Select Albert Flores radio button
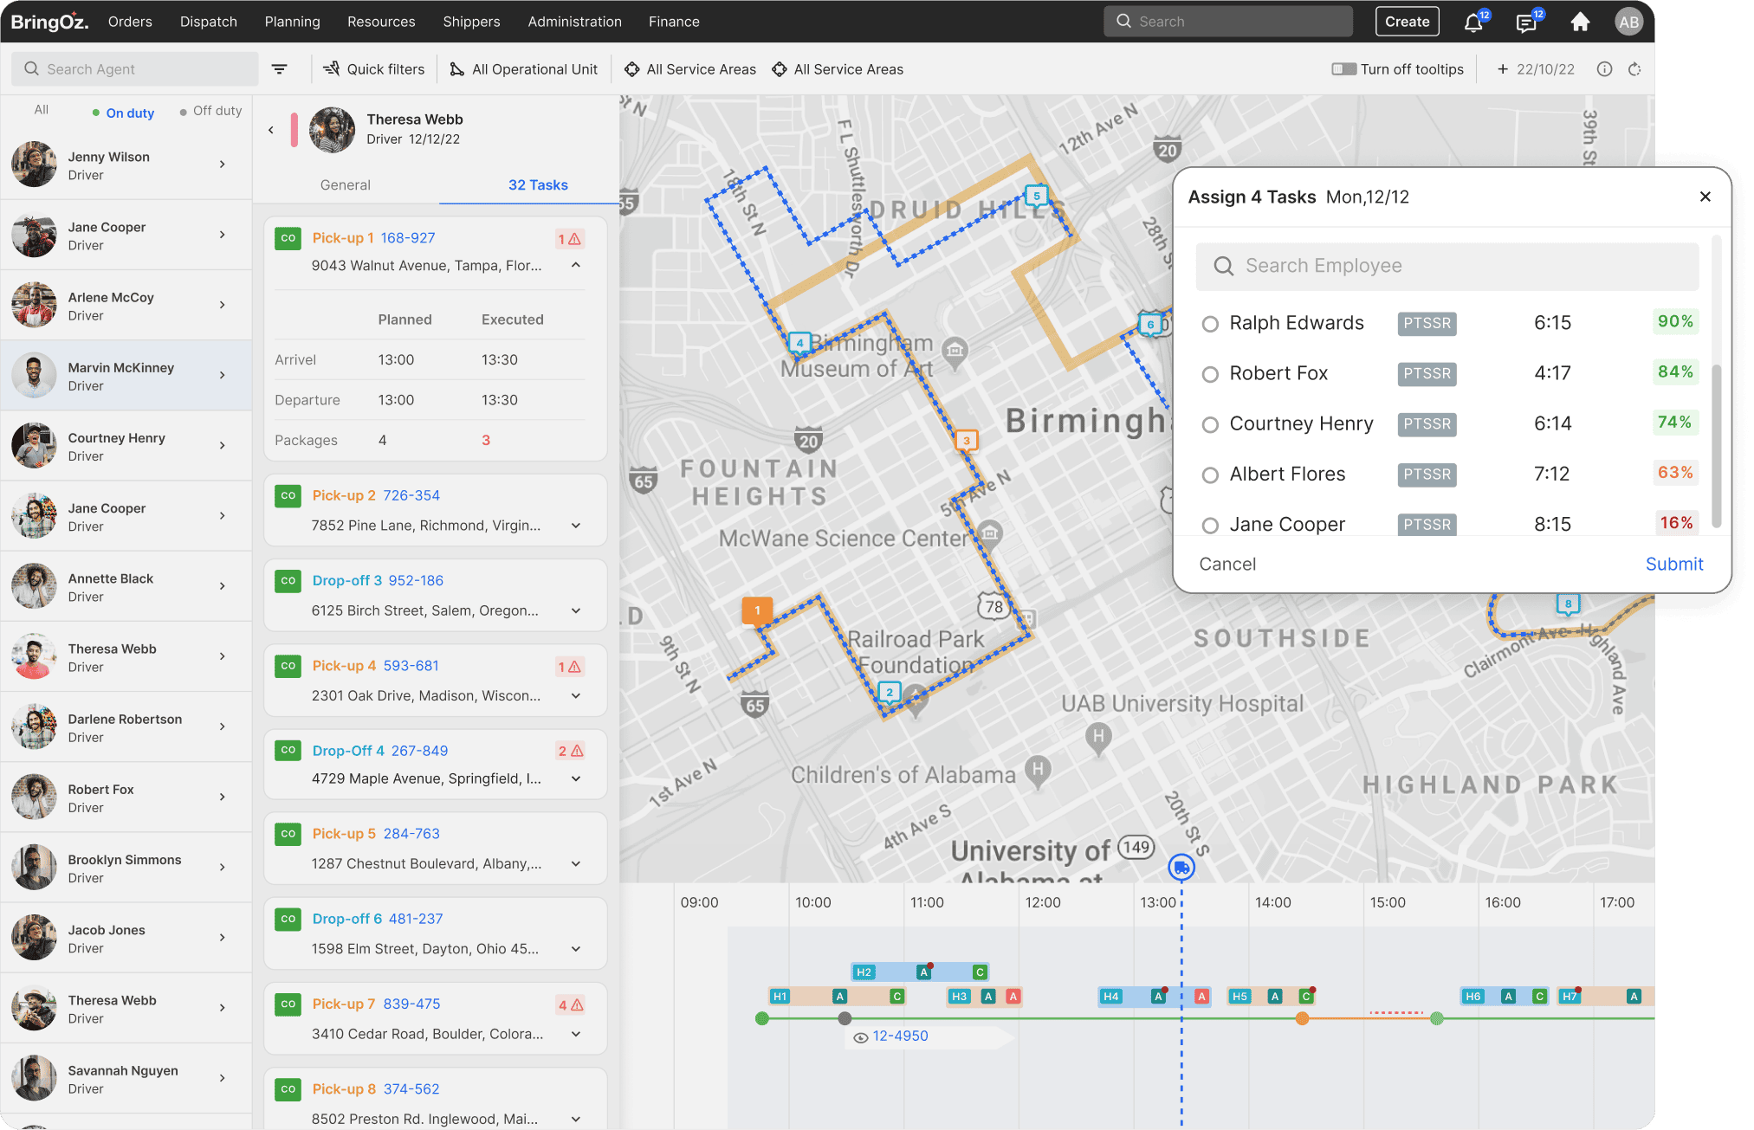 [x=1210, y=475]
